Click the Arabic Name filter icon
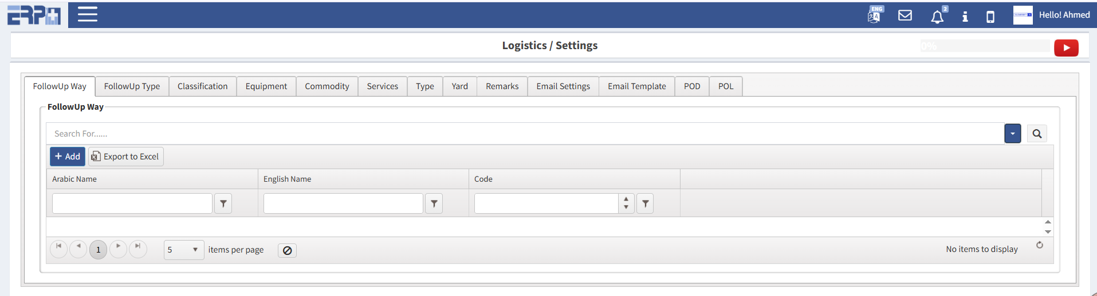This screenshot has height=296, width=1097. tap(223, 203)
